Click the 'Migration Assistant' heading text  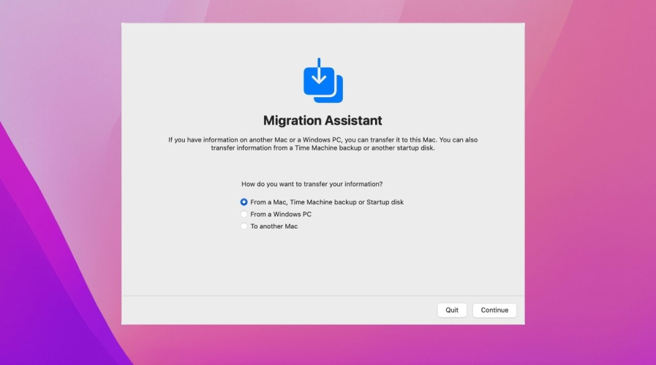(x=323, y=120)
